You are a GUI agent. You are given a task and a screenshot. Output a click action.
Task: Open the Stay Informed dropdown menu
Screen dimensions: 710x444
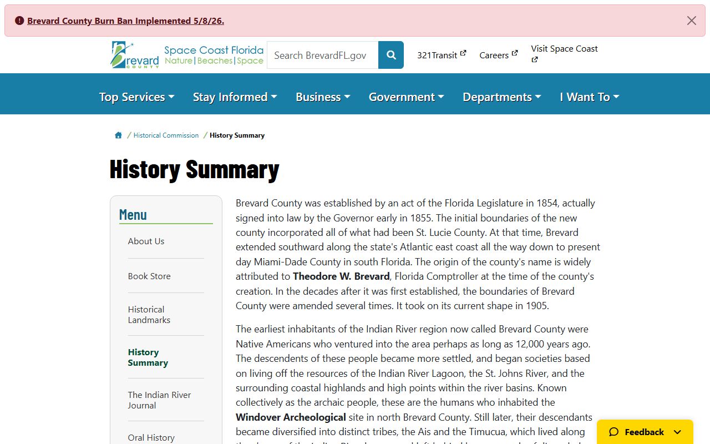[235, 97]
